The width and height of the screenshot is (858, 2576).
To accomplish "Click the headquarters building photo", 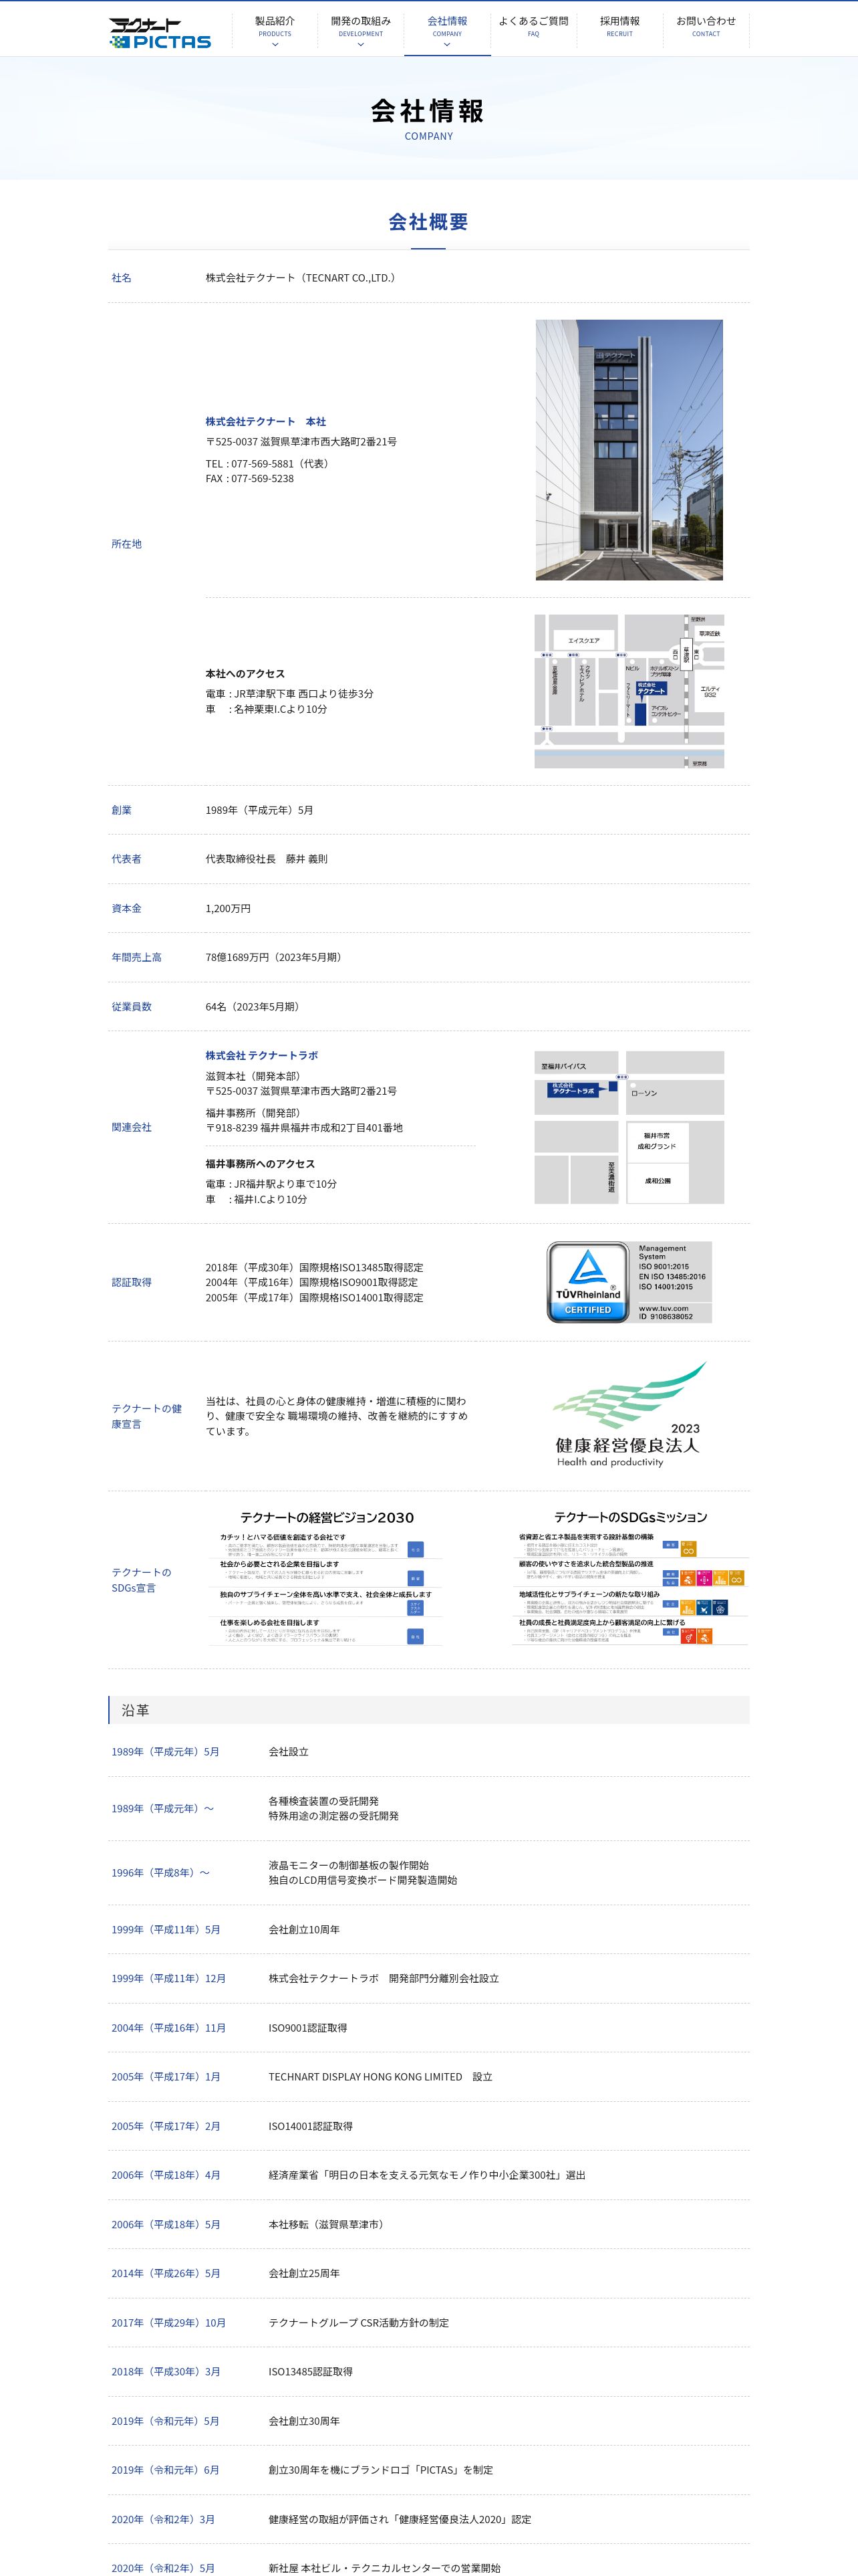I will click(x=629, y=450).
